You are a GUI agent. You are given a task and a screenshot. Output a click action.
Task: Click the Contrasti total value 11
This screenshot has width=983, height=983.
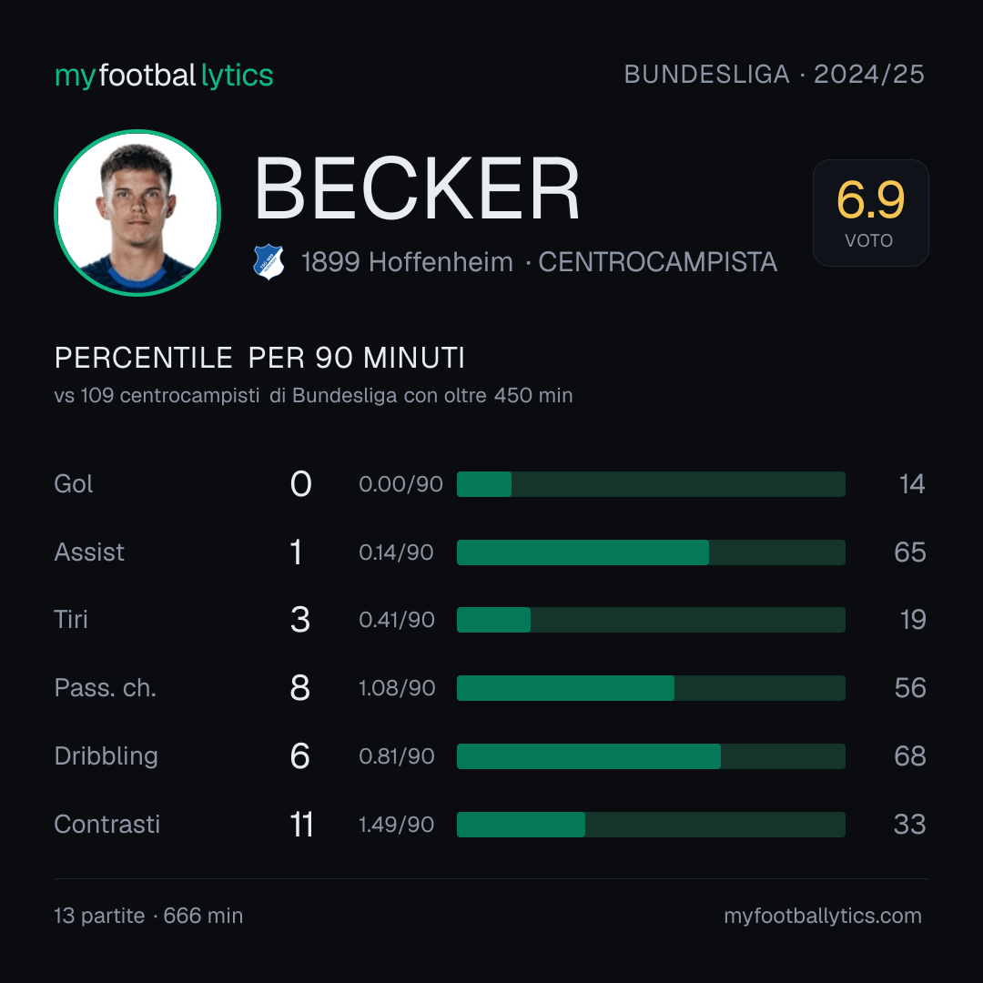(x=301, y=825)
